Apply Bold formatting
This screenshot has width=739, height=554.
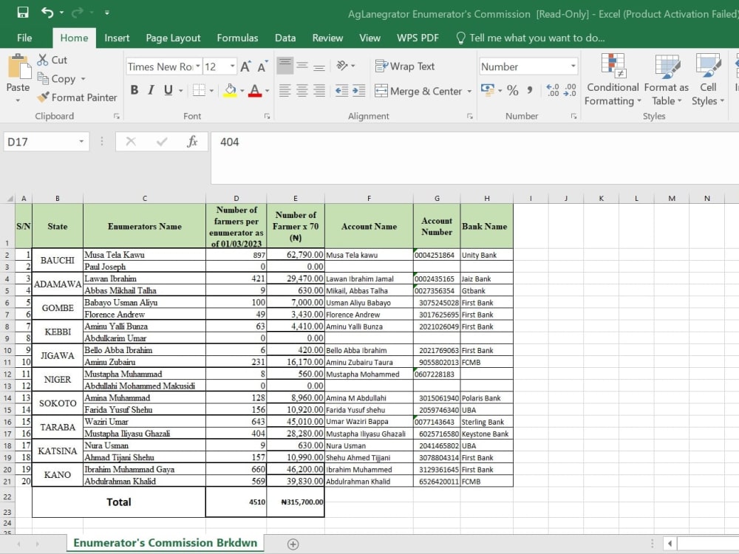pyautogui.click(x=134, y=90)
